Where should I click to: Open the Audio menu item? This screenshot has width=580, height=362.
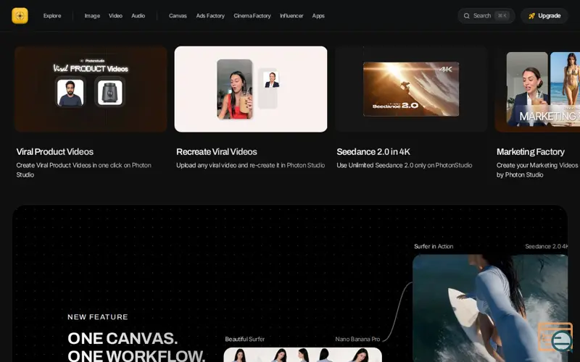(138, 16)
